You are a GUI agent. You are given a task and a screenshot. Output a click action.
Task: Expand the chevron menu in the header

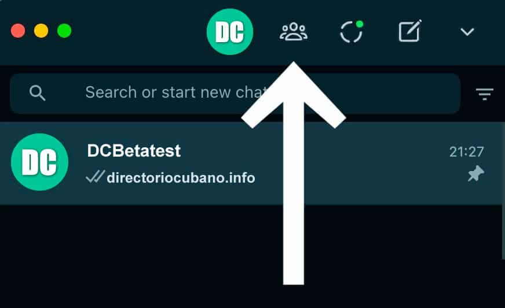(x=467, y=32)
